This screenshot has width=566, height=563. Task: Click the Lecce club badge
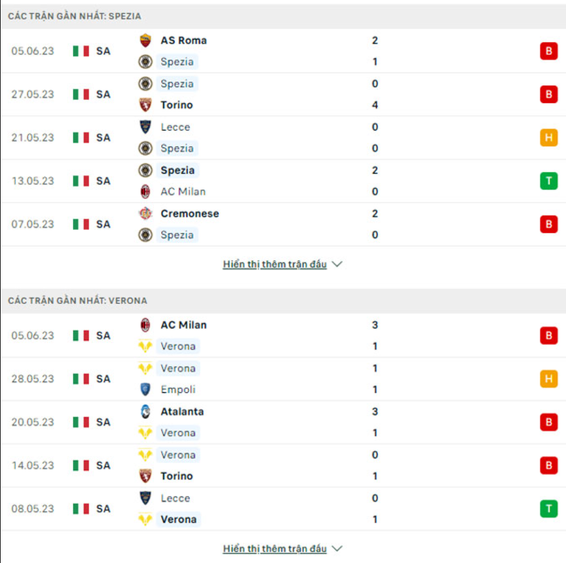146,127
